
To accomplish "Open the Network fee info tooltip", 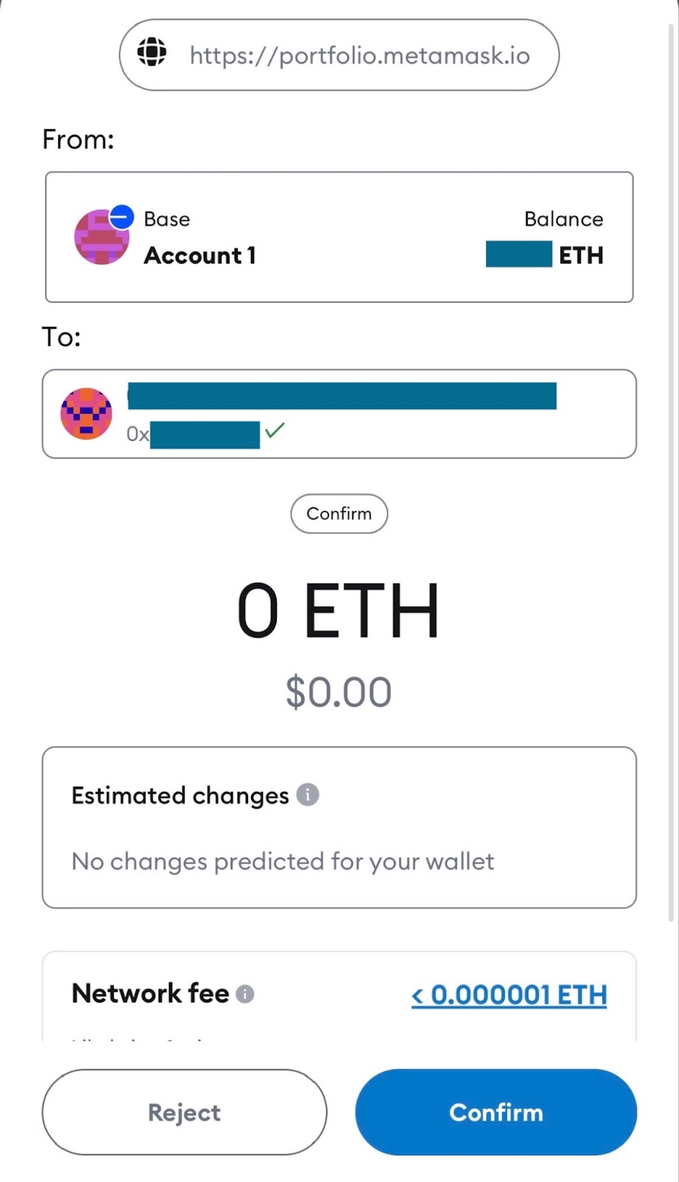I will pyautogui.click(x=245, y=994).
